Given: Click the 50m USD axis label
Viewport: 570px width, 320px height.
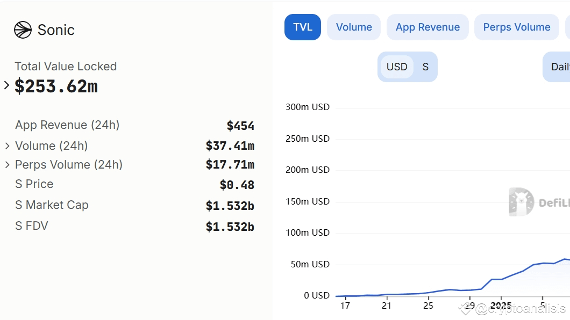Looking at the screenshot, I should [x=310, y=264].
